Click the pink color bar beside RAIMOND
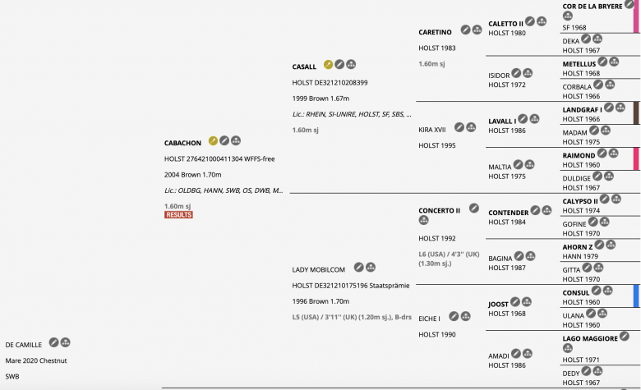 [636, 158]
